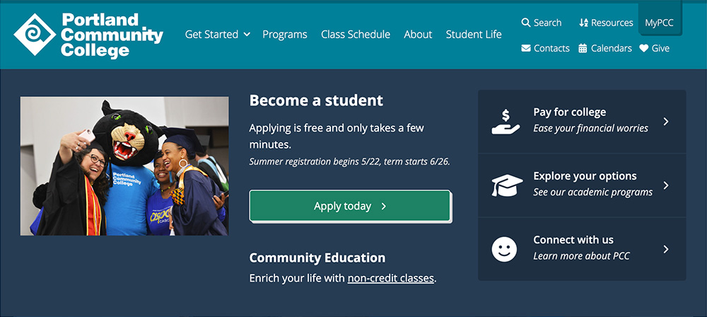Open the Calendars calendar icon

click(x=583, y=48)
